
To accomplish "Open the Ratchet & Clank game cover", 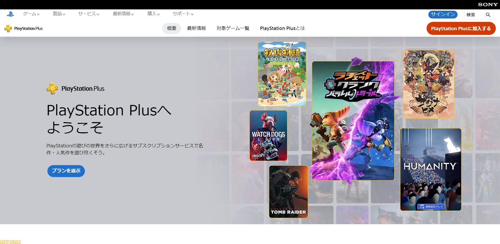I will click(x=353, y=121).
